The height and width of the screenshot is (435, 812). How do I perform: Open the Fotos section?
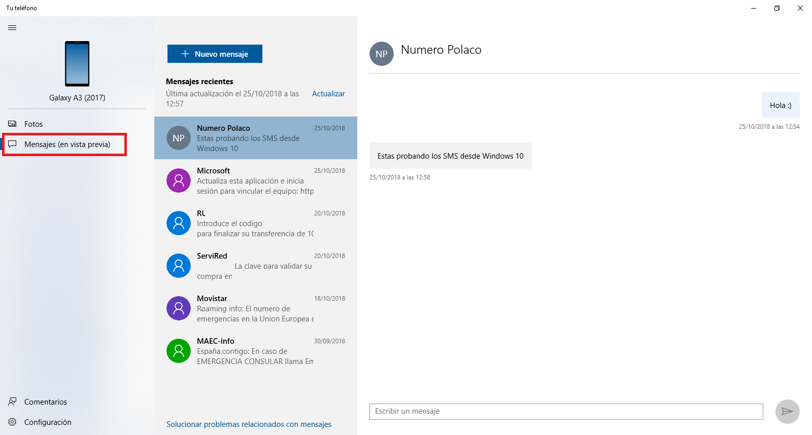tap(77, 124)
